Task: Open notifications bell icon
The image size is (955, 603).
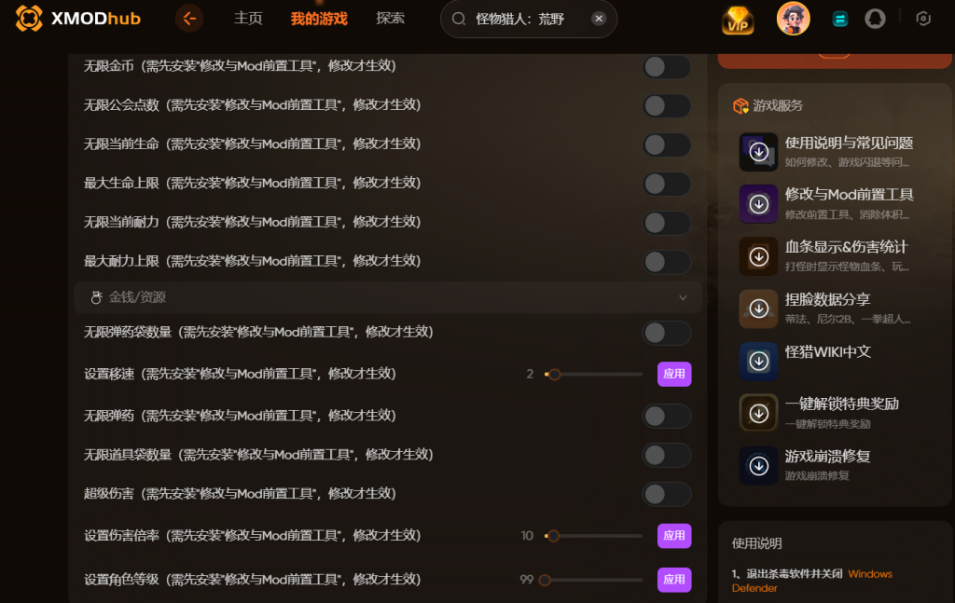Action: tap(875, 19)
